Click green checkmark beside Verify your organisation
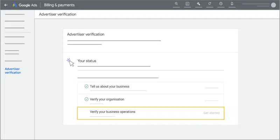Screen dimensions: 280x140 86,99
